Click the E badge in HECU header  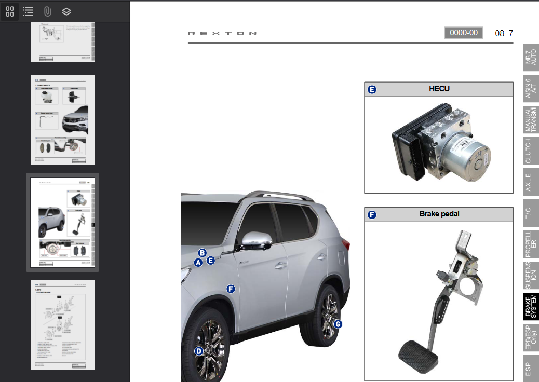(x=372, y=90)
